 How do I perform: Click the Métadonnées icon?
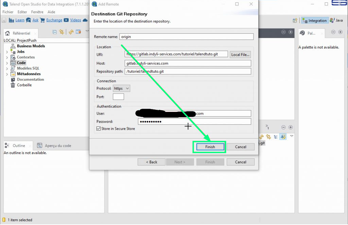[13, 74]
